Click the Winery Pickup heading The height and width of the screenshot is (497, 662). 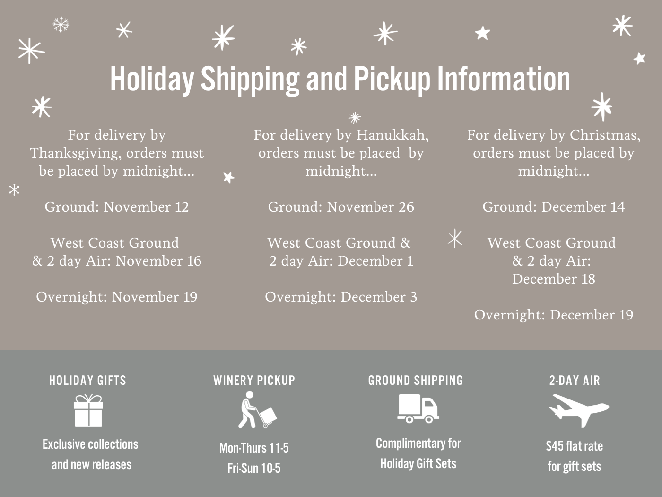(254, 380)
